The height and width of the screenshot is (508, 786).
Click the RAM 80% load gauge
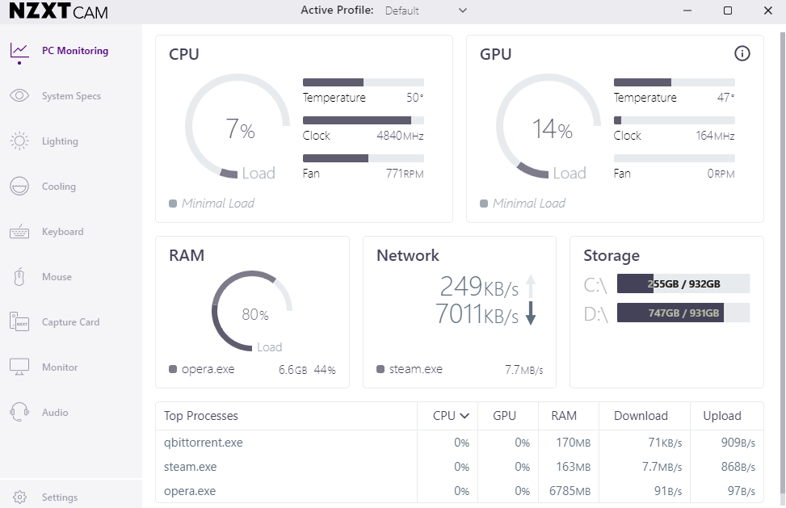tap(252, 311)
